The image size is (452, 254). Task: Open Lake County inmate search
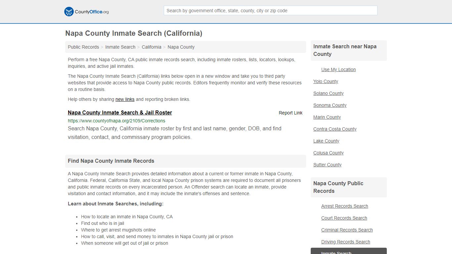[x=326, y=141]
